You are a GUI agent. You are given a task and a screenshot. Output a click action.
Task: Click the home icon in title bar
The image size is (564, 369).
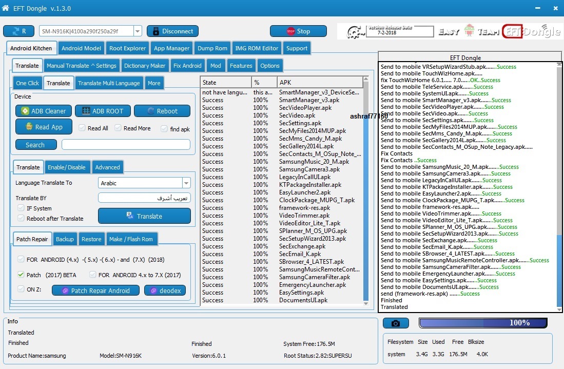[6, 8]
